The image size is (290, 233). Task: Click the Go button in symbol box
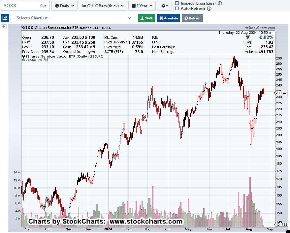(43, 6)
